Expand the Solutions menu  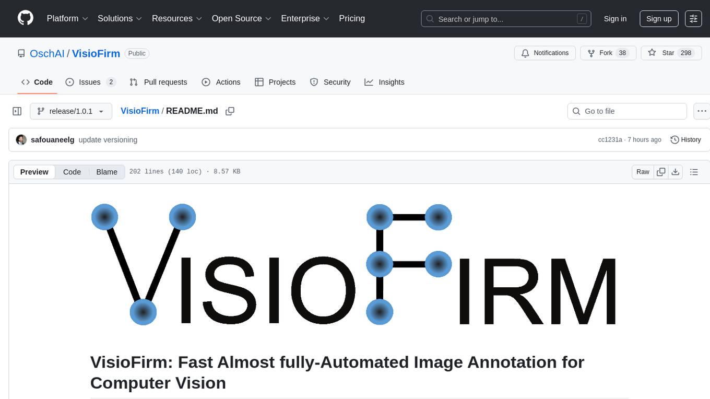120,18
